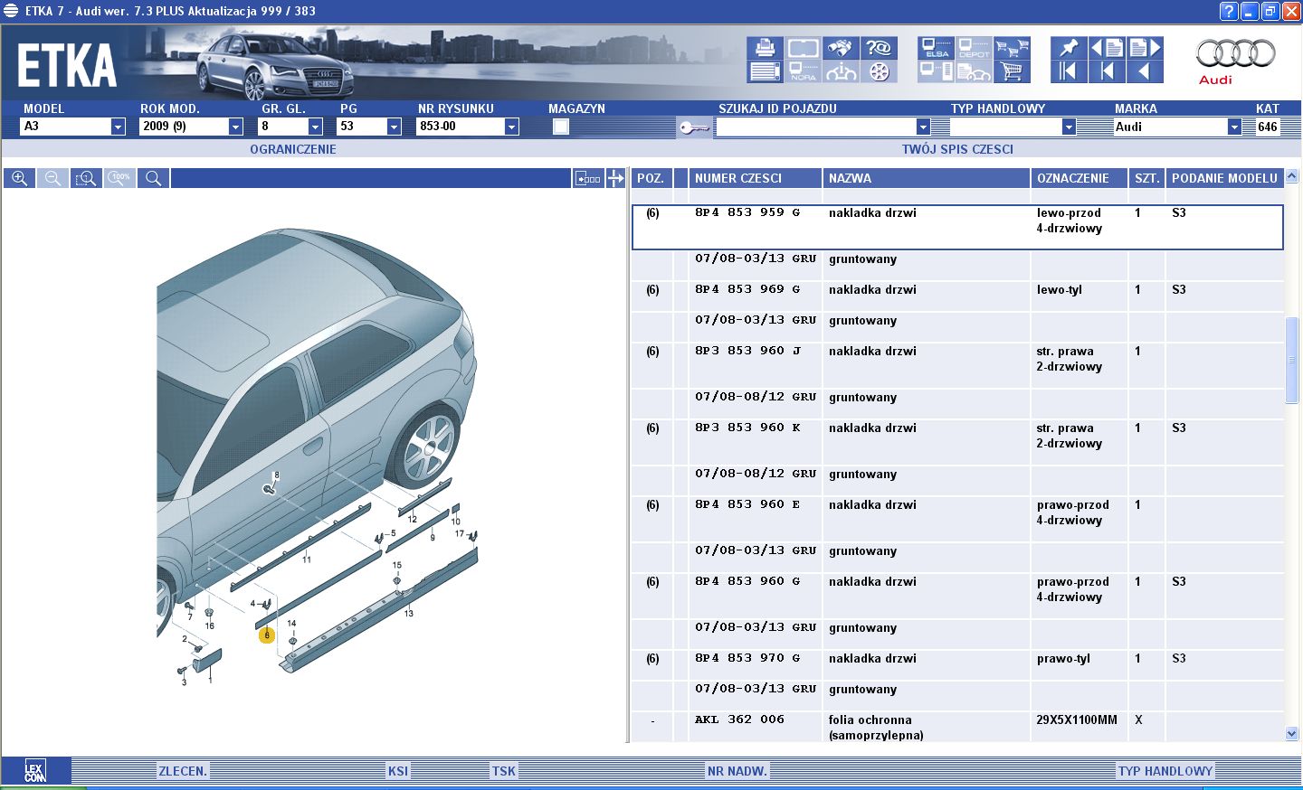The width and height of the screenshot is (1303, 790).
Task: Open the list view icon below printer
Action: click(x=766, y=71)
